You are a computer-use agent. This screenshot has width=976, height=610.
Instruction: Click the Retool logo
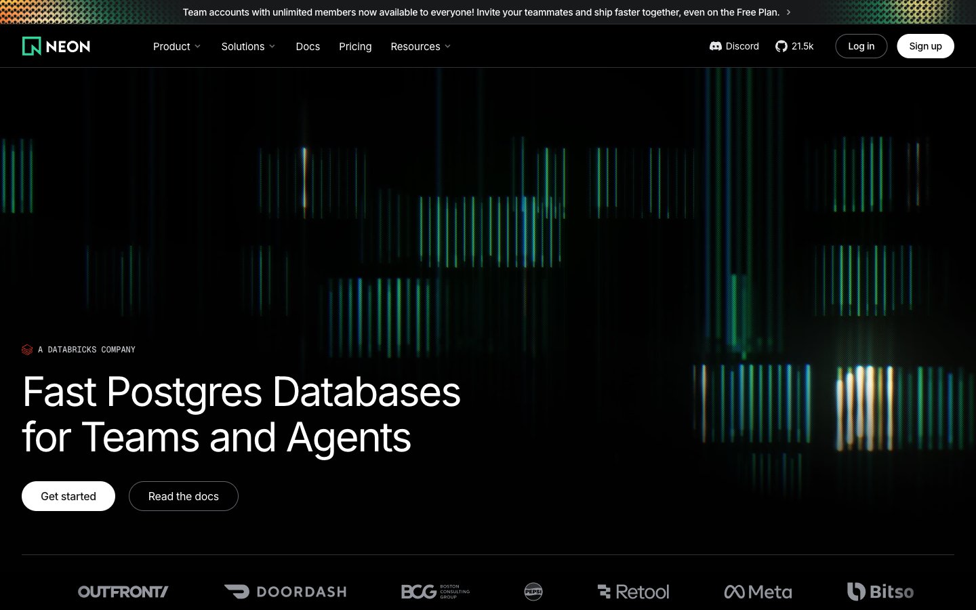[x=633, y=592]
